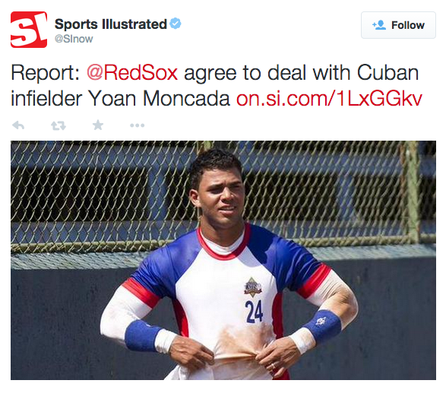This screenshot has height=393, width=446.
Task: Click the Sports Illustrated SI logo avatar
Action: coord(29,30)
